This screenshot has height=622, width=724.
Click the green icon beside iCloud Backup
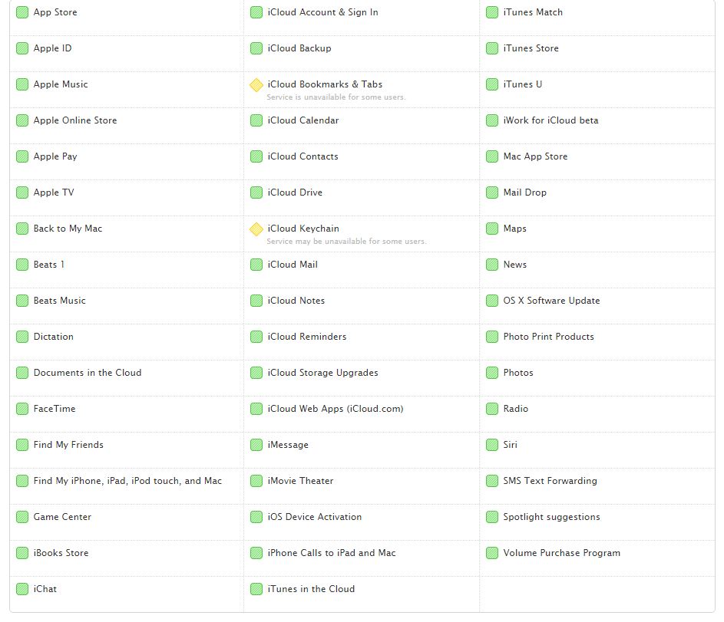pyautogui.click(x=256, y=48)
